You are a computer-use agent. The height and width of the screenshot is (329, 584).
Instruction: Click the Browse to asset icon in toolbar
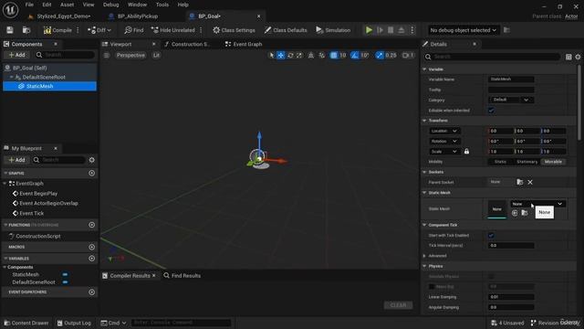26,30
